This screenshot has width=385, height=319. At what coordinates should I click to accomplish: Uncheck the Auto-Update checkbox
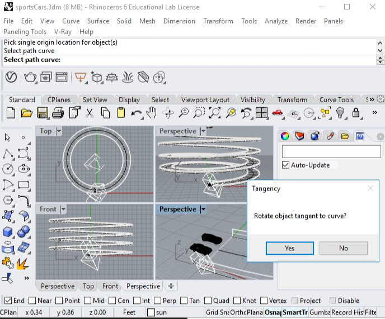point(285,165)
